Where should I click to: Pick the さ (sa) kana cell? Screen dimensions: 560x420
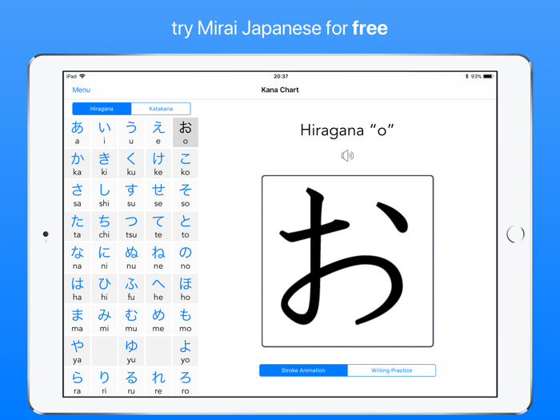tap(77, 195)
